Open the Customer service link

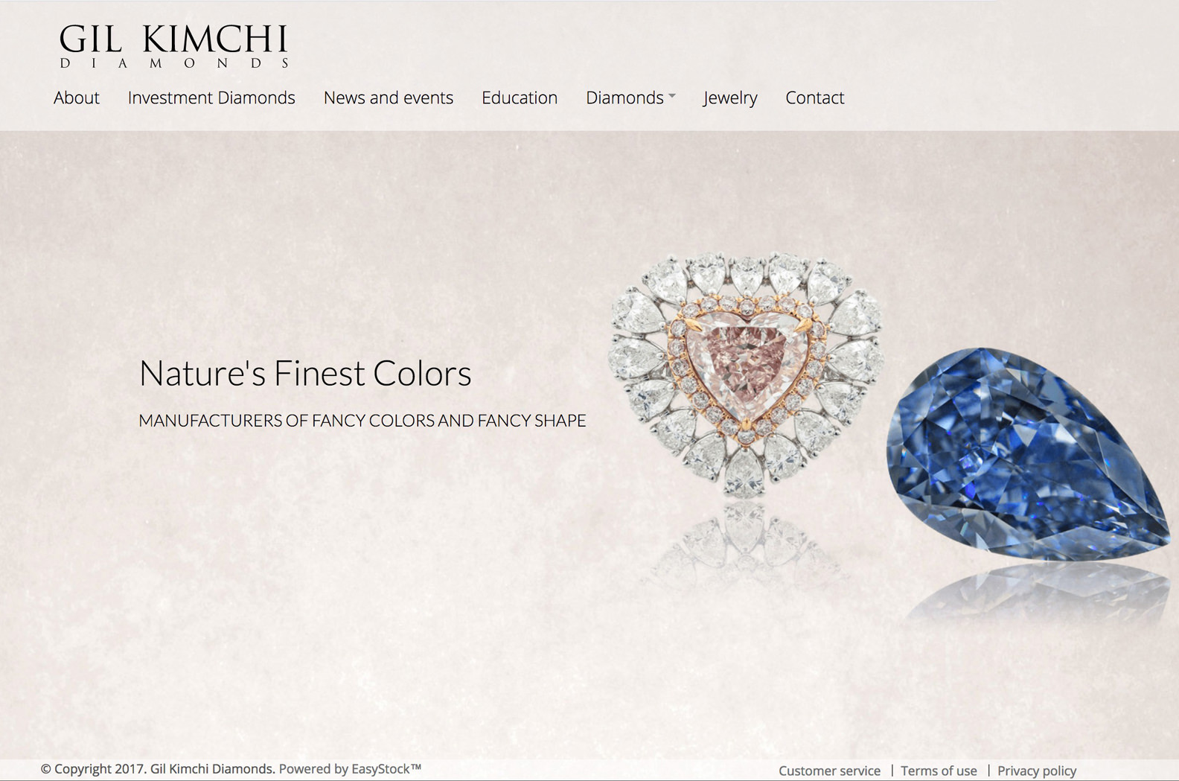tap(830, 771)
